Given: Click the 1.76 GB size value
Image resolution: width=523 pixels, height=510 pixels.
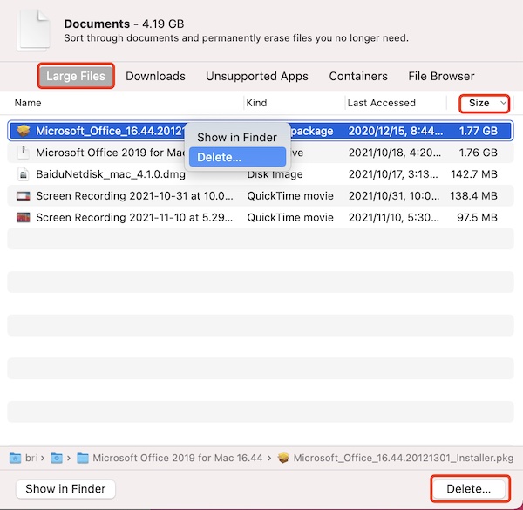Looking at the screenshot, I should click(x=479, y=153).
